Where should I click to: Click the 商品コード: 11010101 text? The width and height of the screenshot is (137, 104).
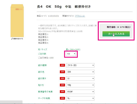tap(48, 16)
